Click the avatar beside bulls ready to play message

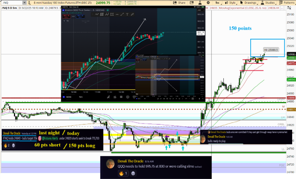(x=203, y=139)
